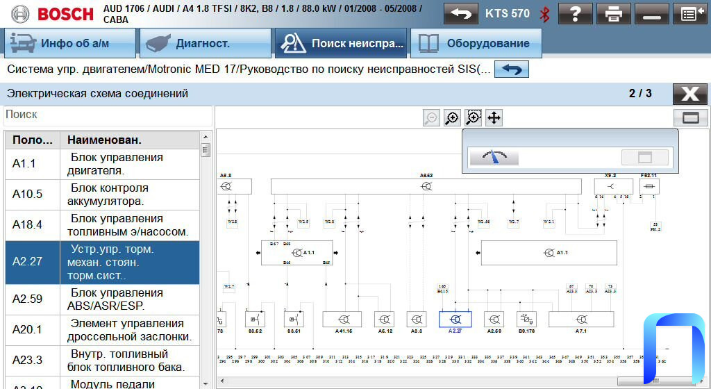Screen dimensions: 711x389
Task: Click the A2.59 component symbol in diagram
Action: (494, 320)
